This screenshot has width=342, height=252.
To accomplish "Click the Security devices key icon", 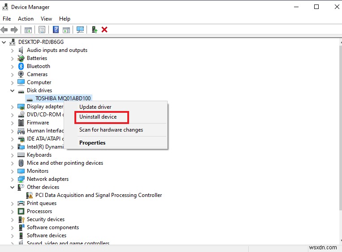I will click(21, 219).
